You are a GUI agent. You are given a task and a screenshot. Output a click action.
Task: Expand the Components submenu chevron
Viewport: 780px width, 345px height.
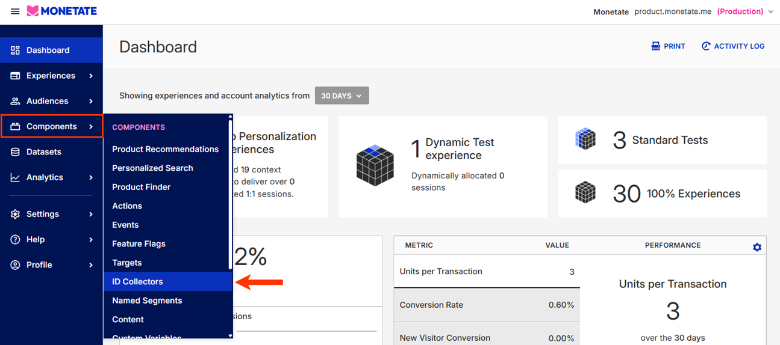pyautogui.click(x=91, y=126)
